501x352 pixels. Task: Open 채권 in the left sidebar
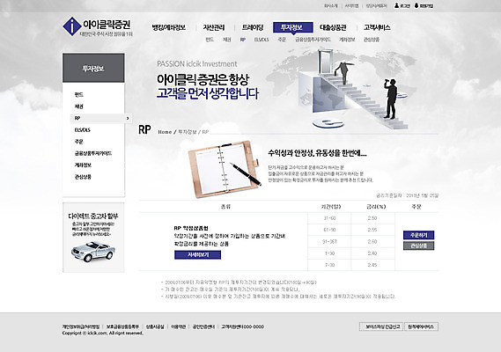79,106
